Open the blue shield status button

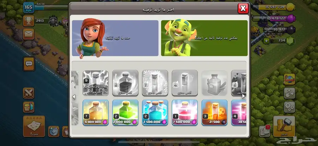[54, 132]
